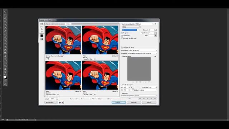This screenshot has height=129, width=229.
Task: Select the Hand tool in Photoshop toolbar
Action: coord(5,69)
